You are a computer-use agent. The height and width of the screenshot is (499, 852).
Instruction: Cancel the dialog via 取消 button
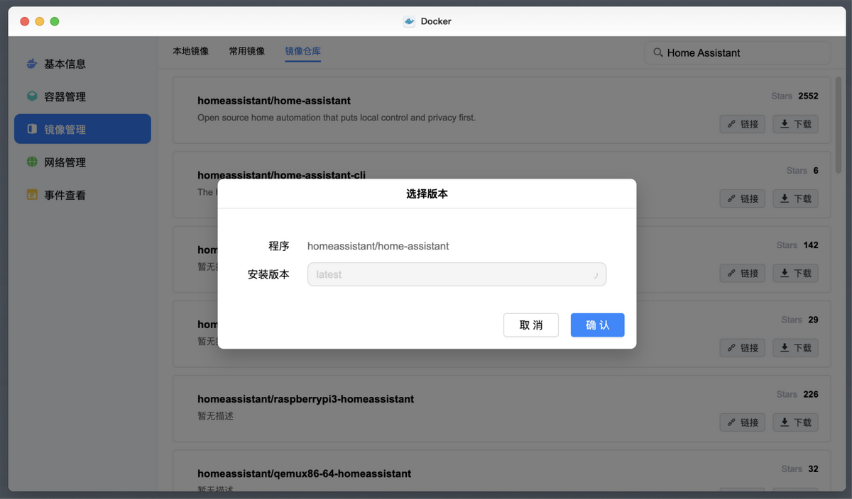pyautogui.click(x=531, y=325)
